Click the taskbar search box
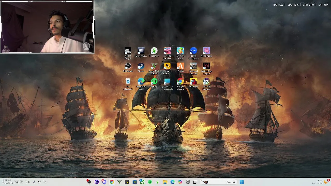This screenshot has height=186, width=331. 219,182
